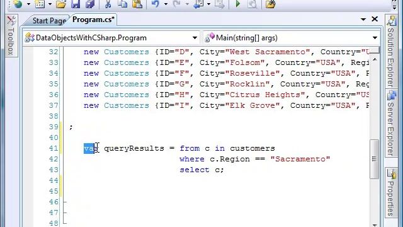Click "West Sacramento" string on line 32
The image size is (403, 227).
point(270,52)
